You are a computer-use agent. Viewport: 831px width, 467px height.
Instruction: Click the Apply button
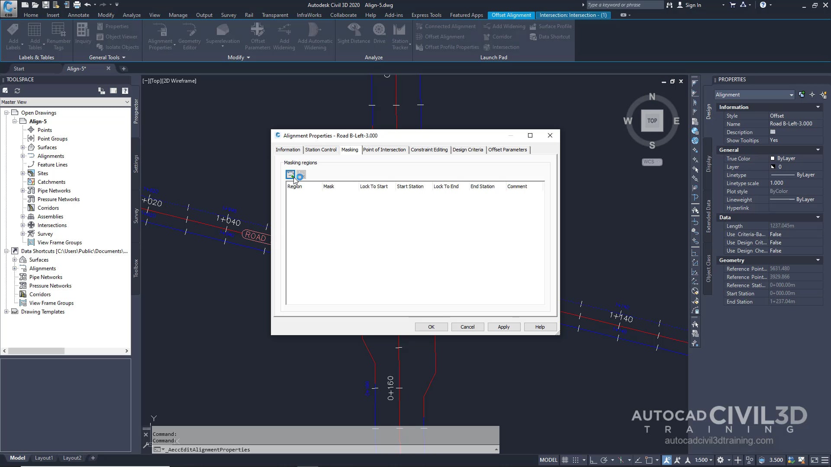pyautogui.click(x=503, y=327)
